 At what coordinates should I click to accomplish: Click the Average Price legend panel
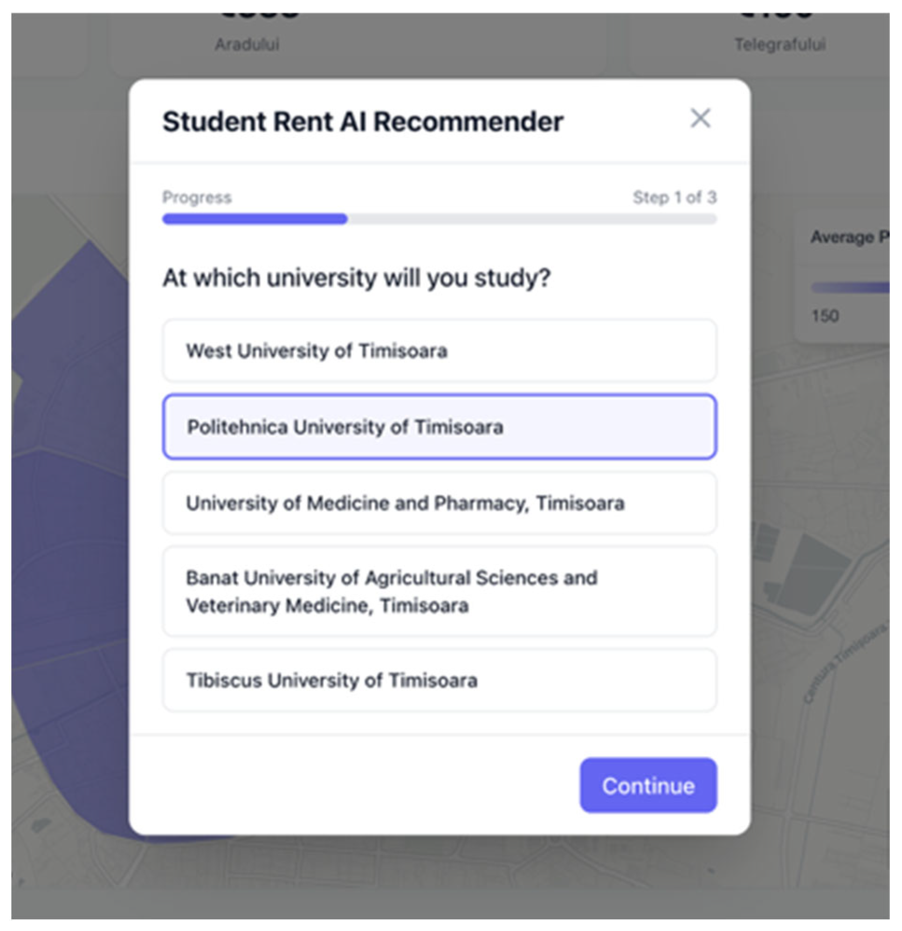click(x=842, y=276)
